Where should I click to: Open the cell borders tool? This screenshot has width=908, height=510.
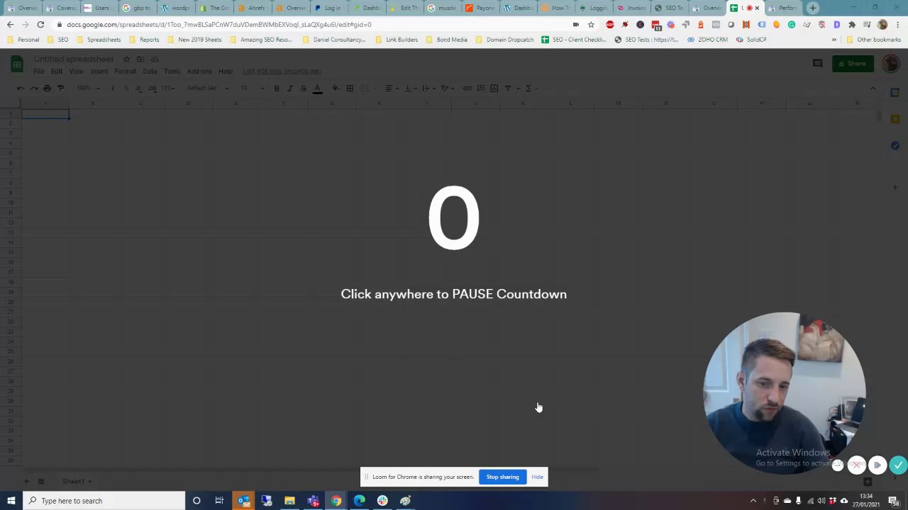click(350, 88)
